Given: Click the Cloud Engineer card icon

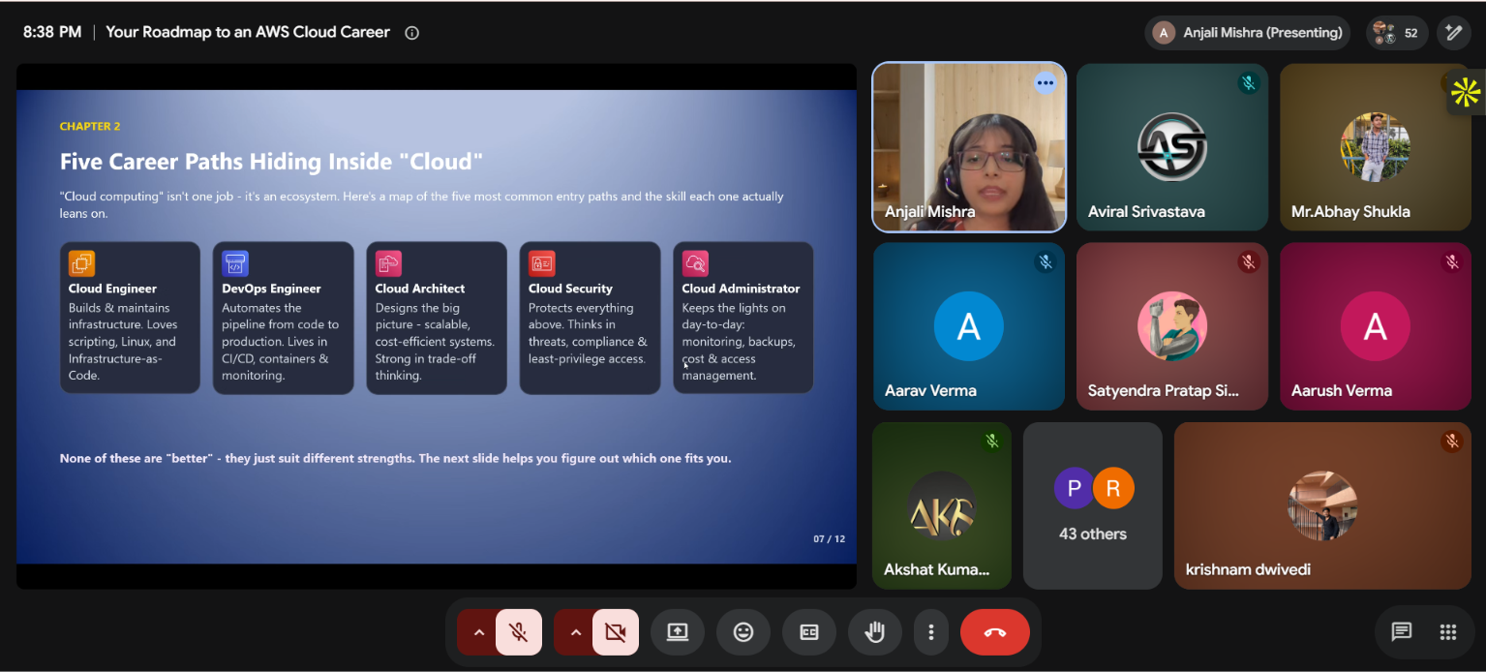Looking at the screenshot, I should click(82, 263).
